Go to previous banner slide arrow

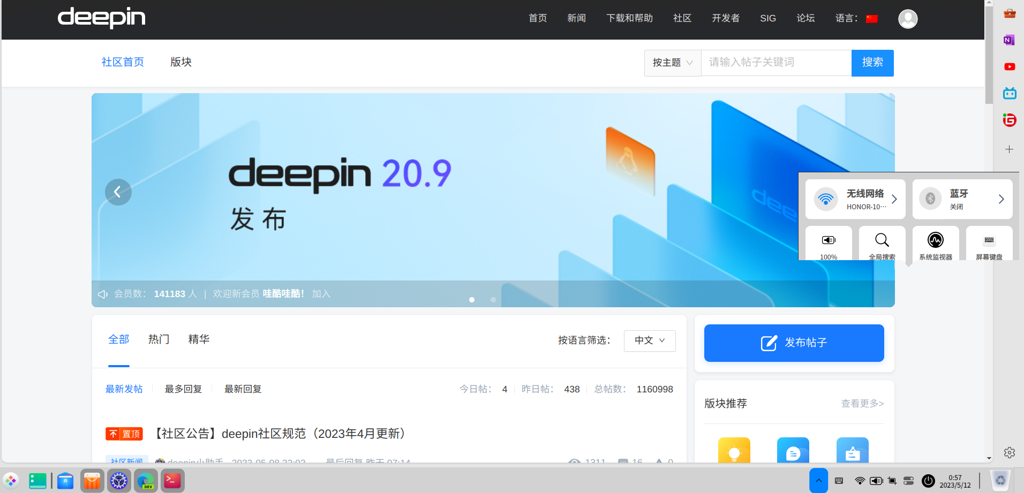pyautogui.click(x=118, y=192)
